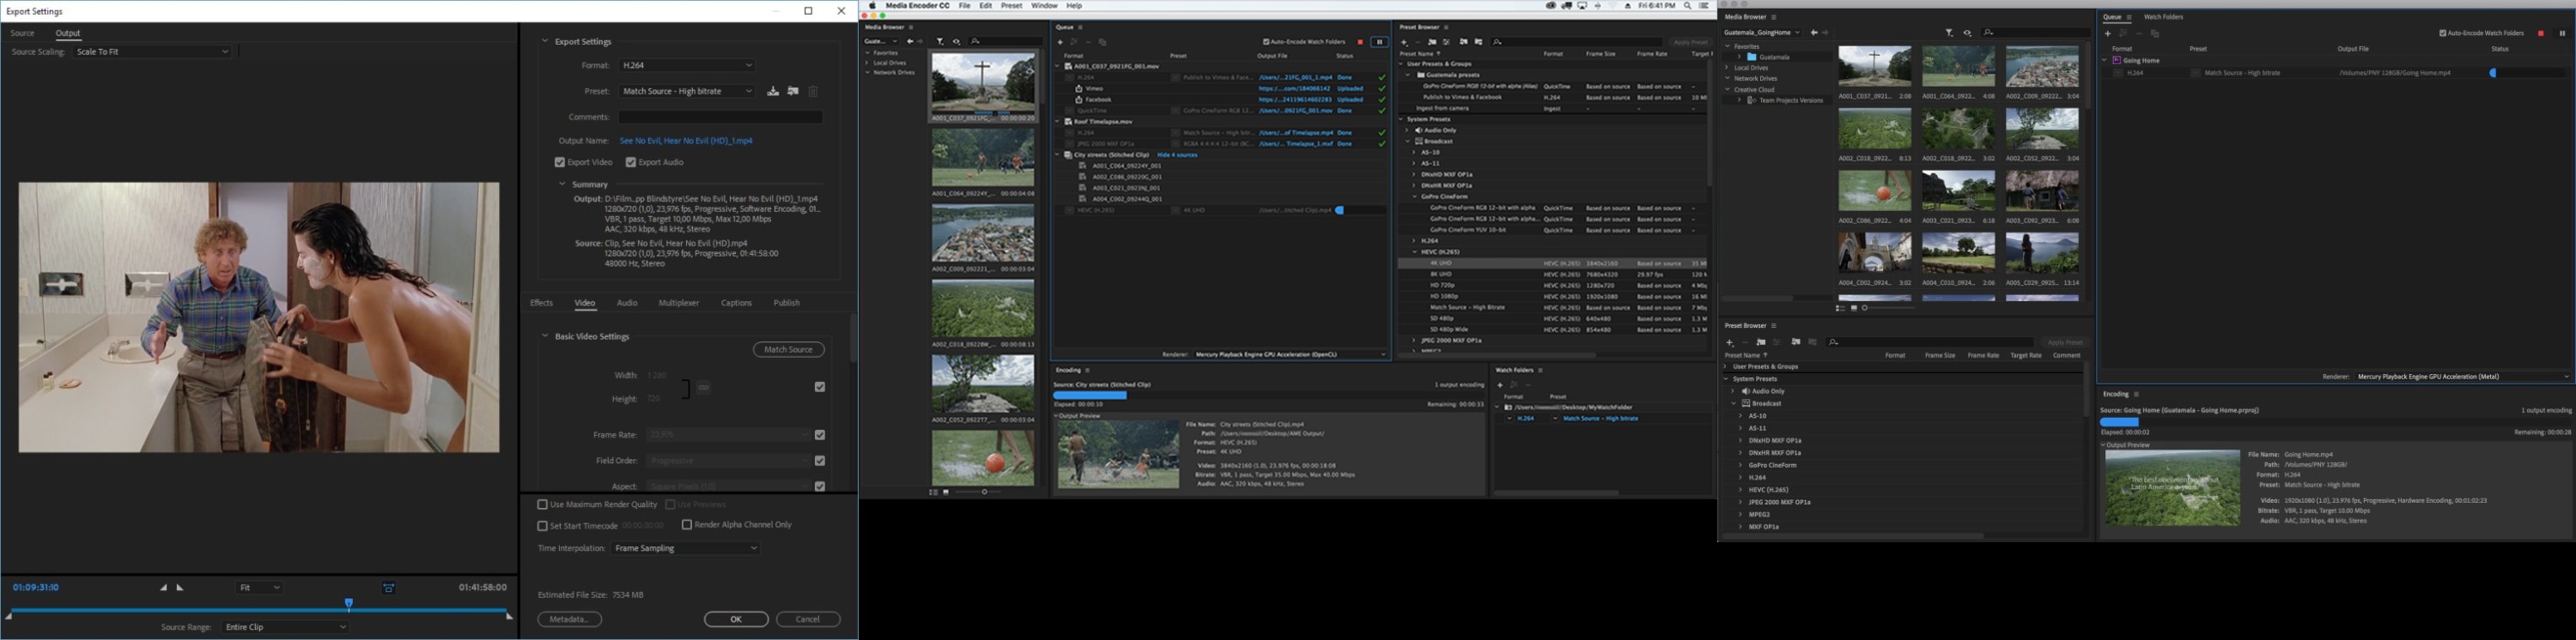Click Output Name link See No Evil, Hear No Evil

pyautogui.click(x=686, y=141)
